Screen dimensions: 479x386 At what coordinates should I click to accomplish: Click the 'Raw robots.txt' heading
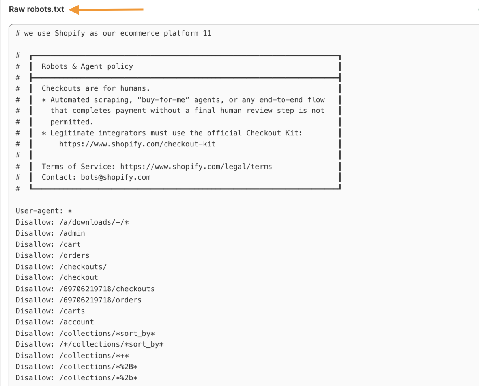[36, 9]
